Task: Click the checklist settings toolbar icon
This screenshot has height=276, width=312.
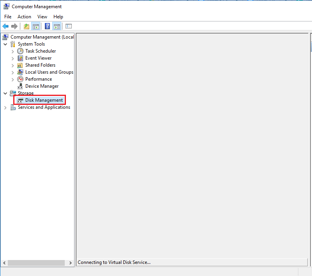Action: point(69,26)
